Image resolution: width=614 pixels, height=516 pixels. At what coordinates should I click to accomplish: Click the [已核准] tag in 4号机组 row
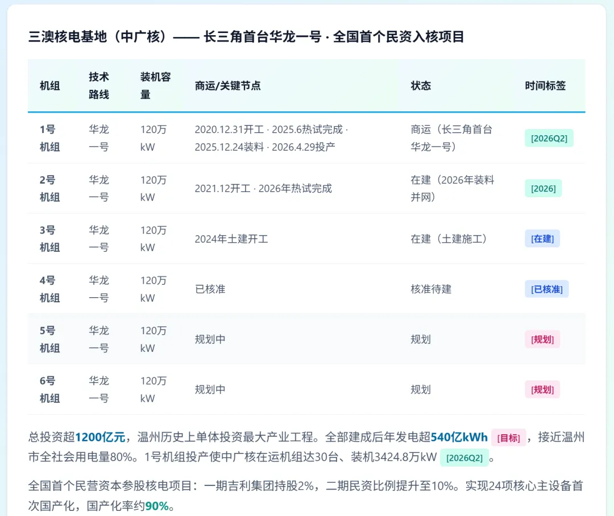[x=547, y=289]
